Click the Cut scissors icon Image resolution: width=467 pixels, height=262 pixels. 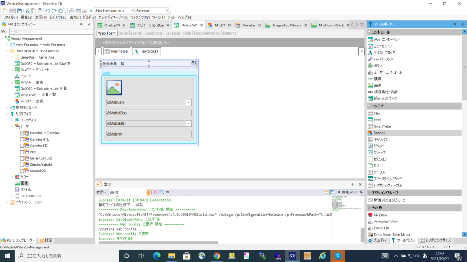(x=27, y=11)
